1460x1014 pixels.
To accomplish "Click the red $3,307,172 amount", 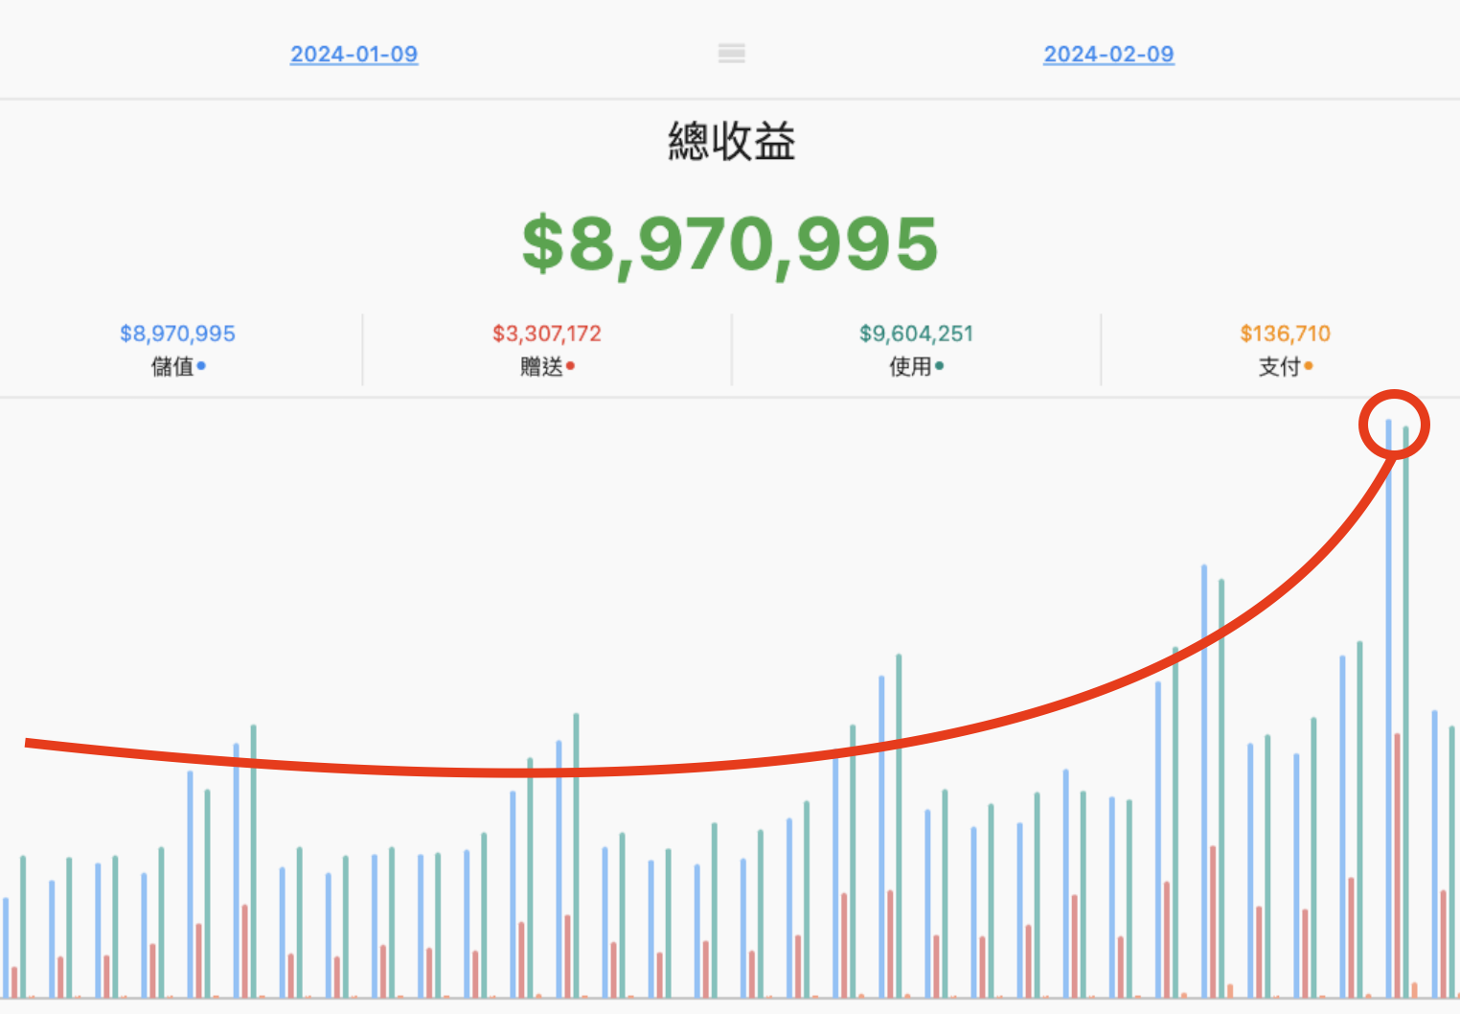I will 547,334.
